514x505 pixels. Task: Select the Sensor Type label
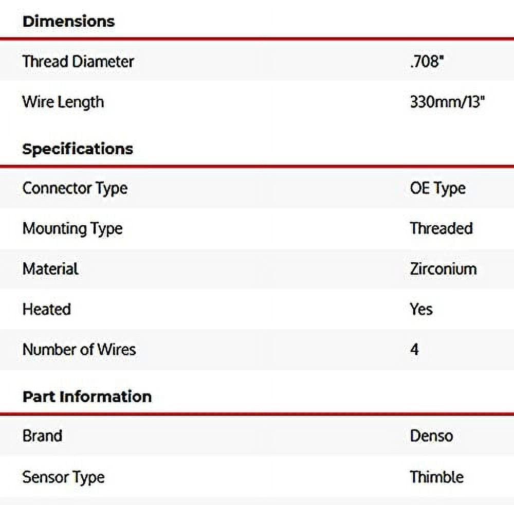[x=63, y=477]
